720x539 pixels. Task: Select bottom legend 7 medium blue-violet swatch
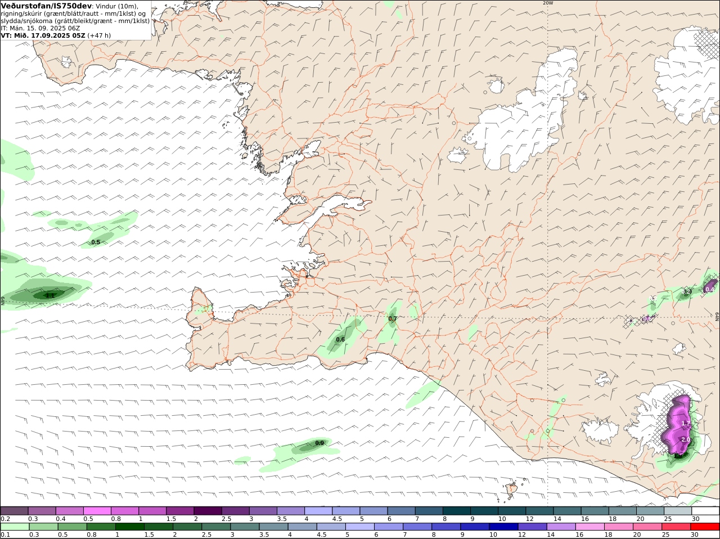tap(417, 527)
